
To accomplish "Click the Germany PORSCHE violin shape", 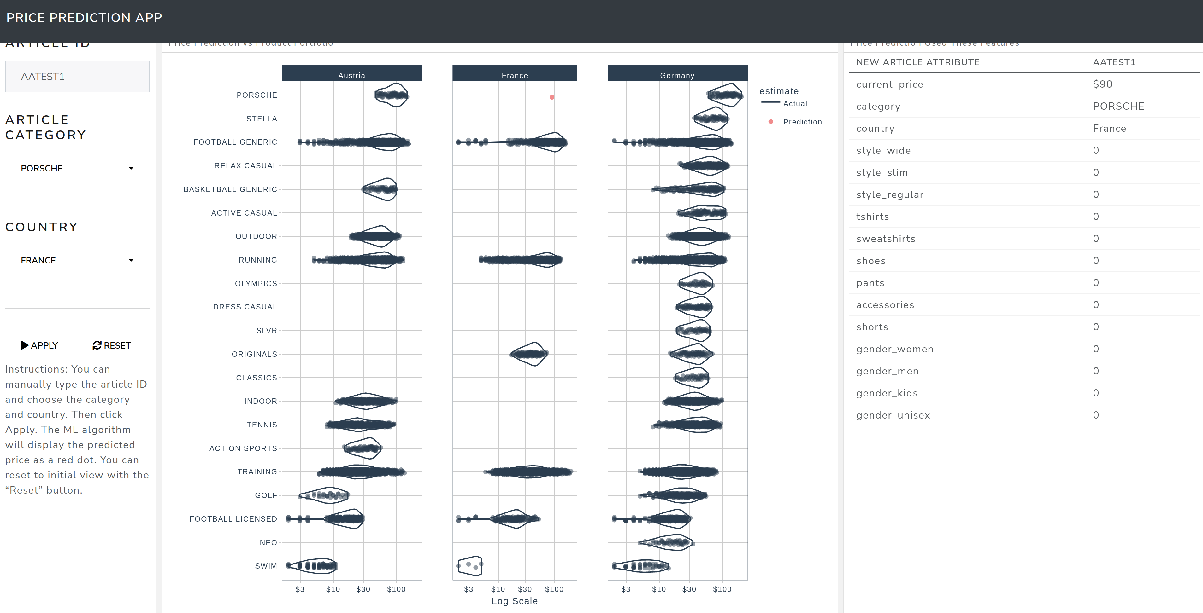I will click(724, 95).
